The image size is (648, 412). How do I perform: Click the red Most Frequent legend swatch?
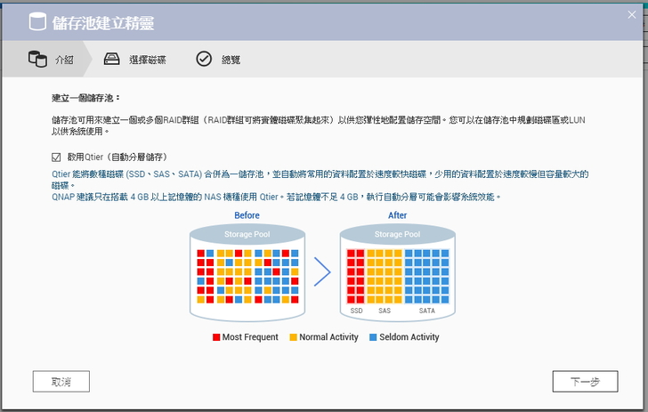click(x=216, y=337)
